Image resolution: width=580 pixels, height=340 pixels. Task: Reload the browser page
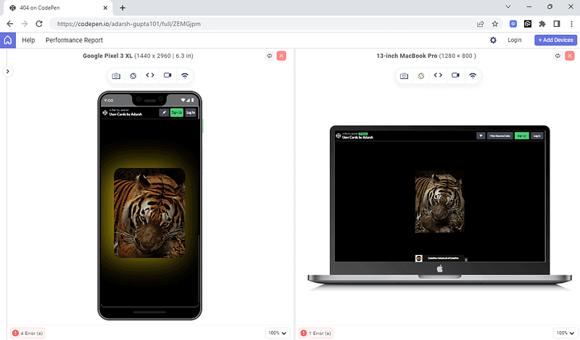pos(39,24)
